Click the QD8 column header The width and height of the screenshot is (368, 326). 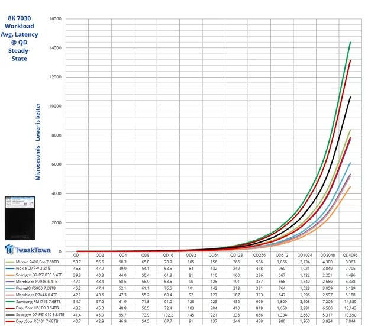coord(146,256)
